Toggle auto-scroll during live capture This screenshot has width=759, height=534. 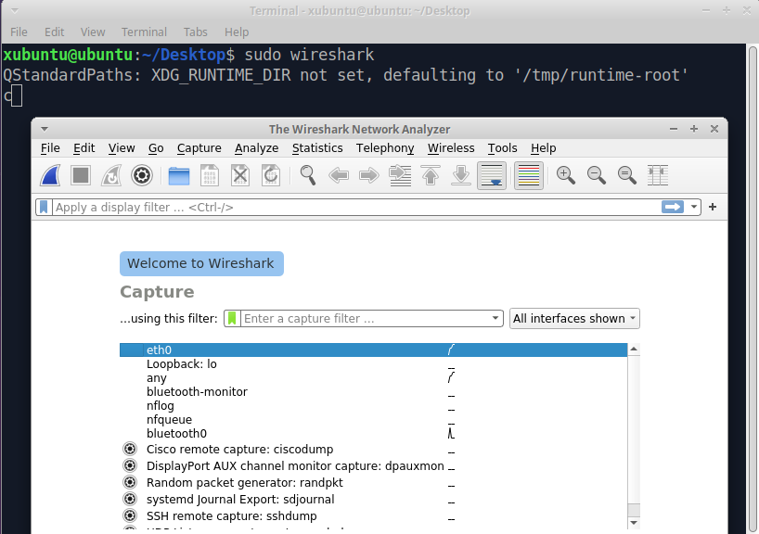pyautogui.click(x=492, y=175)
